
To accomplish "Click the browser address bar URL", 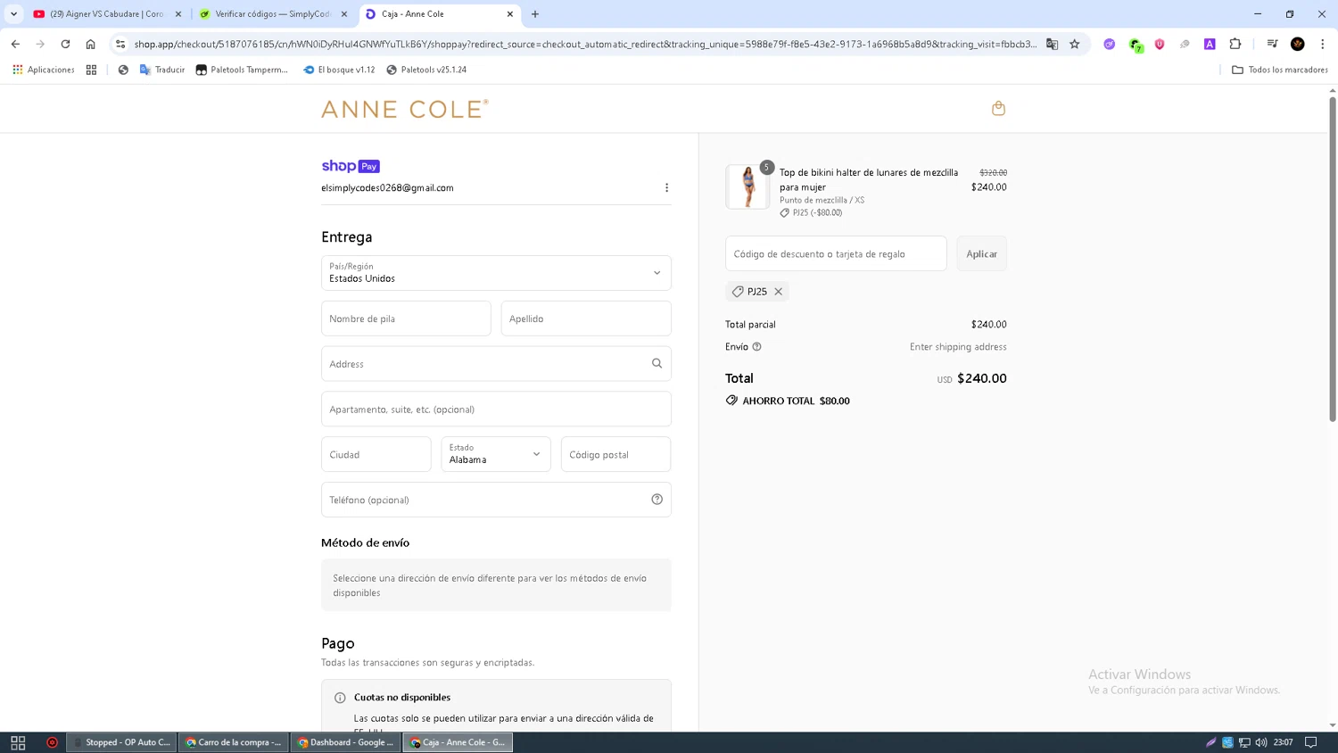I will (585, 44).
